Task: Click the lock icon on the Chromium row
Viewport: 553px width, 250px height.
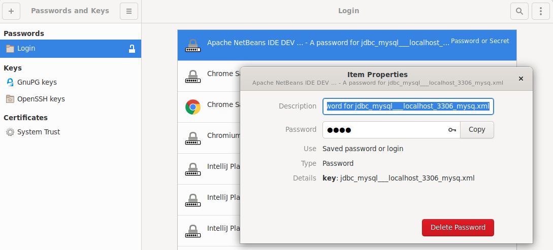Action: pyautogui.click(x=193, y=138)
